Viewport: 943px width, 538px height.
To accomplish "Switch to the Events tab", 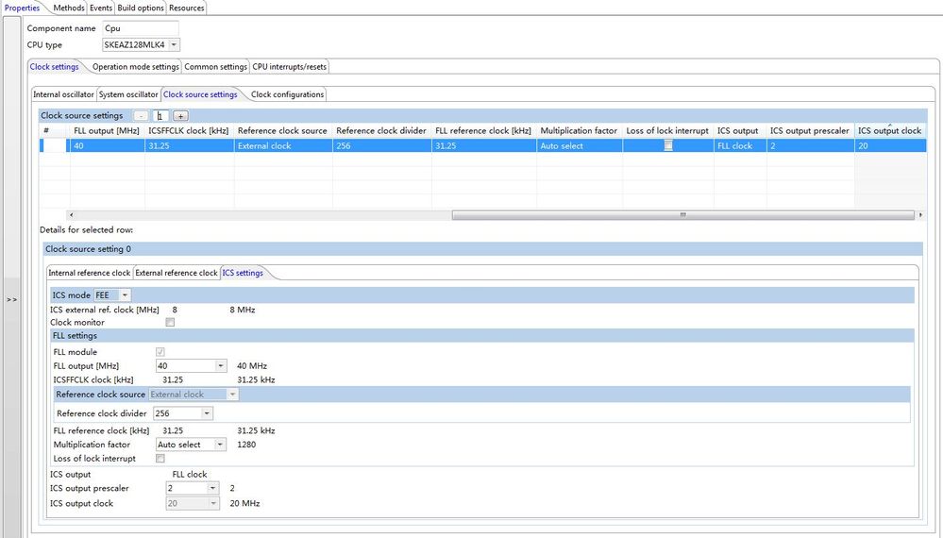I will pos(100,8).
